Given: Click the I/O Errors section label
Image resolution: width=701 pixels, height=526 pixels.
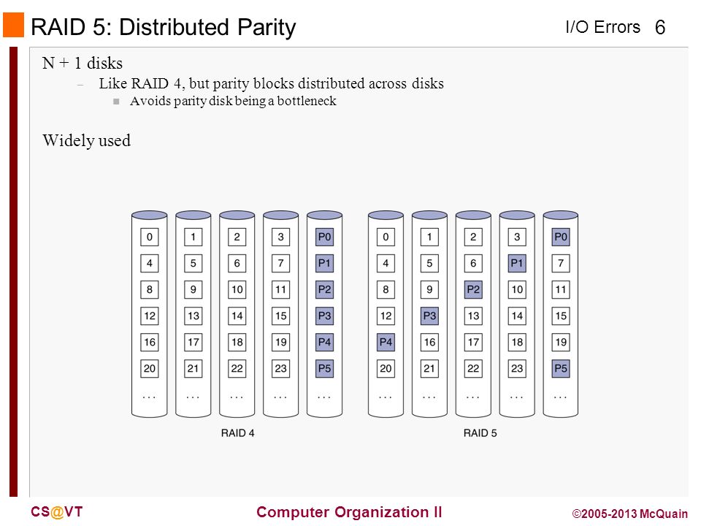Looking at the screenshot, I should [x=602, y=27].
